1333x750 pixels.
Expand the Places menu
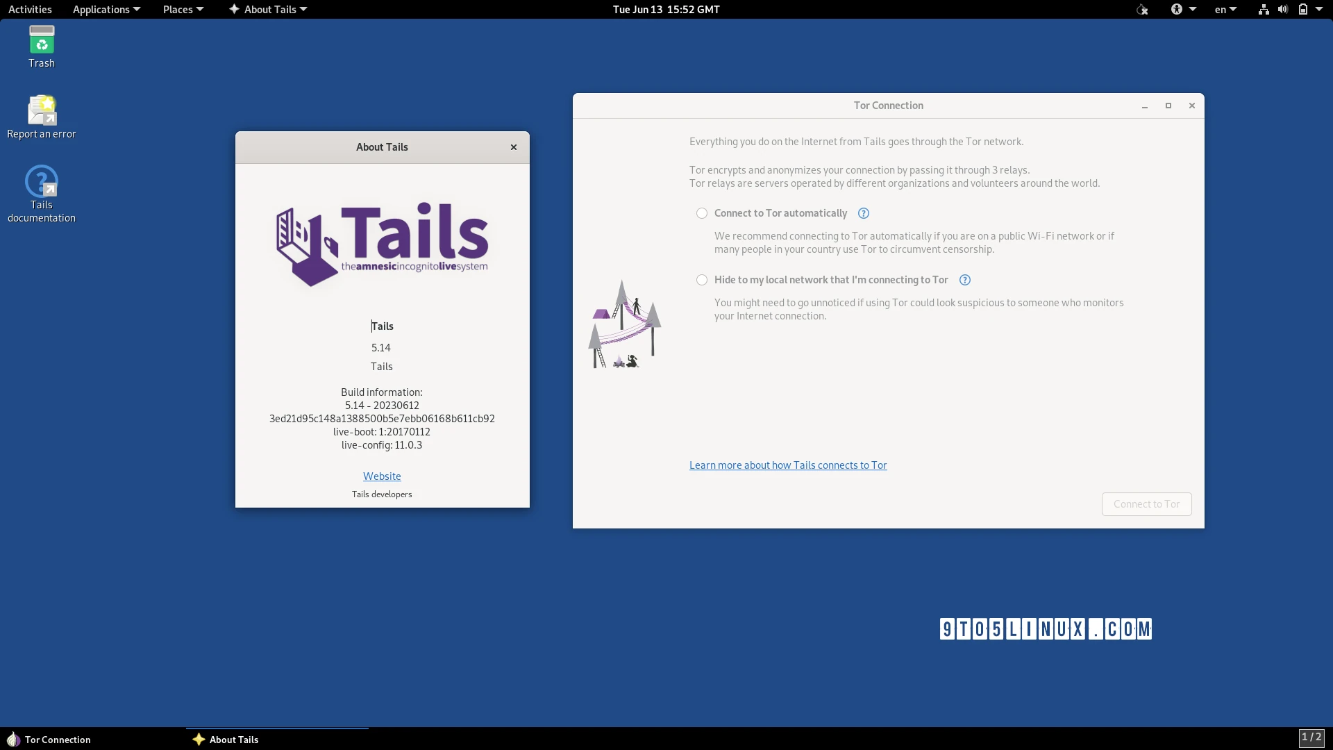(x=178, y=9)
